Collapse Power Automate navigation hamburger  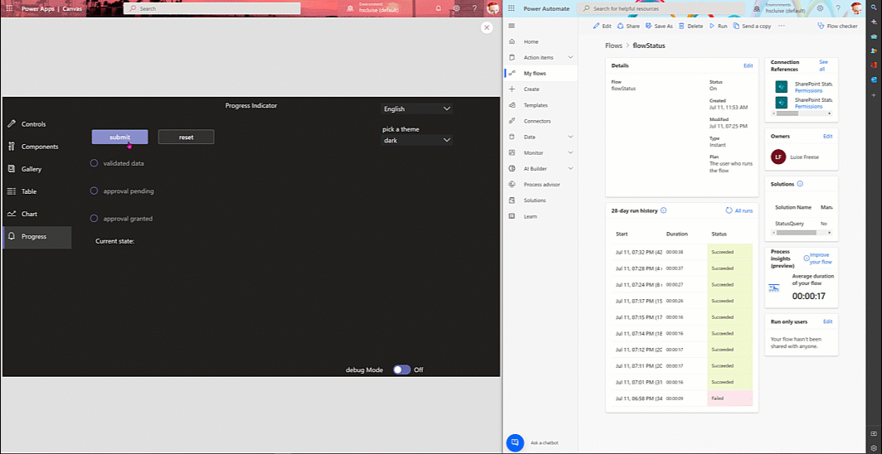[x=511, y=26]
